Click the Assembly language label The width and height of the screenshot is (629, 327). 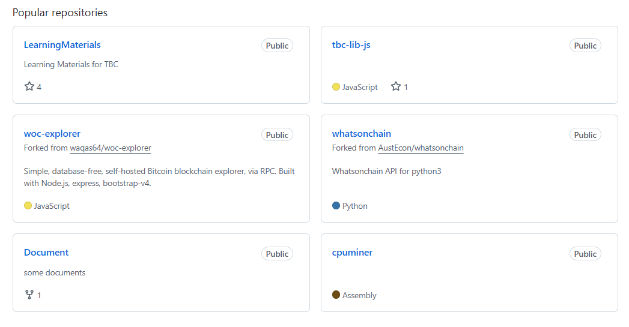tap(359, 295)
